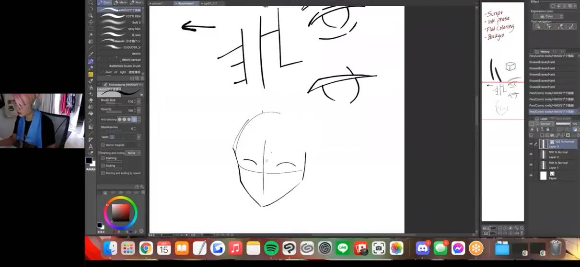The width and height of the screenshot is (580, 267).
Task: Launch Google Chrome from the dock
Action: tap(146, 248)
